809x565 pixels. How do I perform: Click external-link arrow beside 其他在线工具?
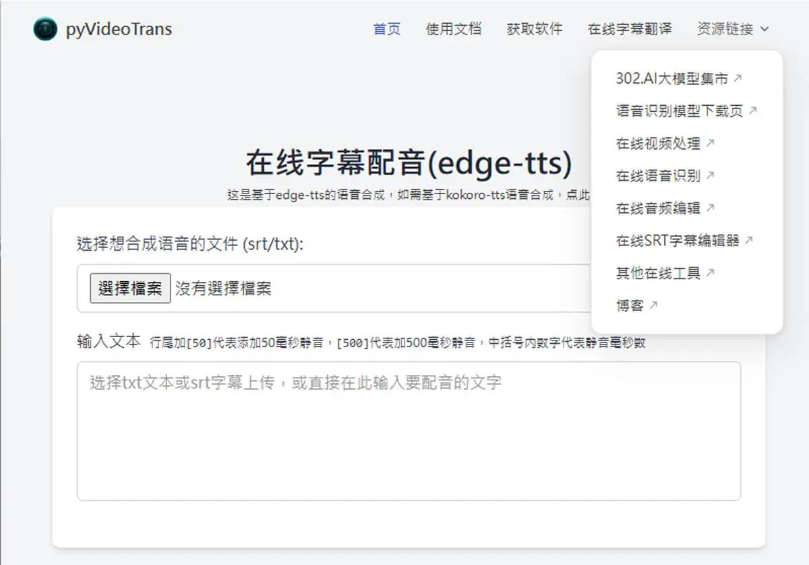710,273
